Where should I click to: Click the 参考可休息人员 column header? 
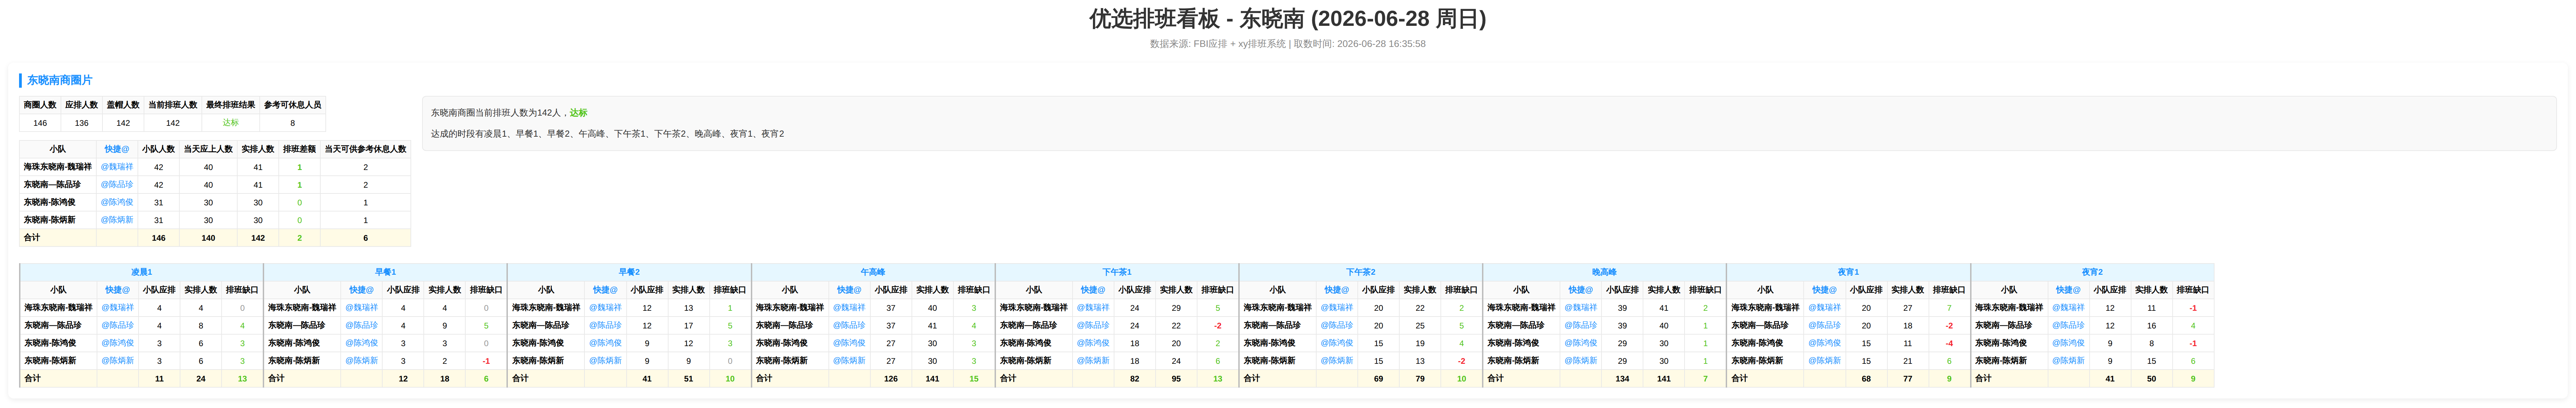click(293, 105)
